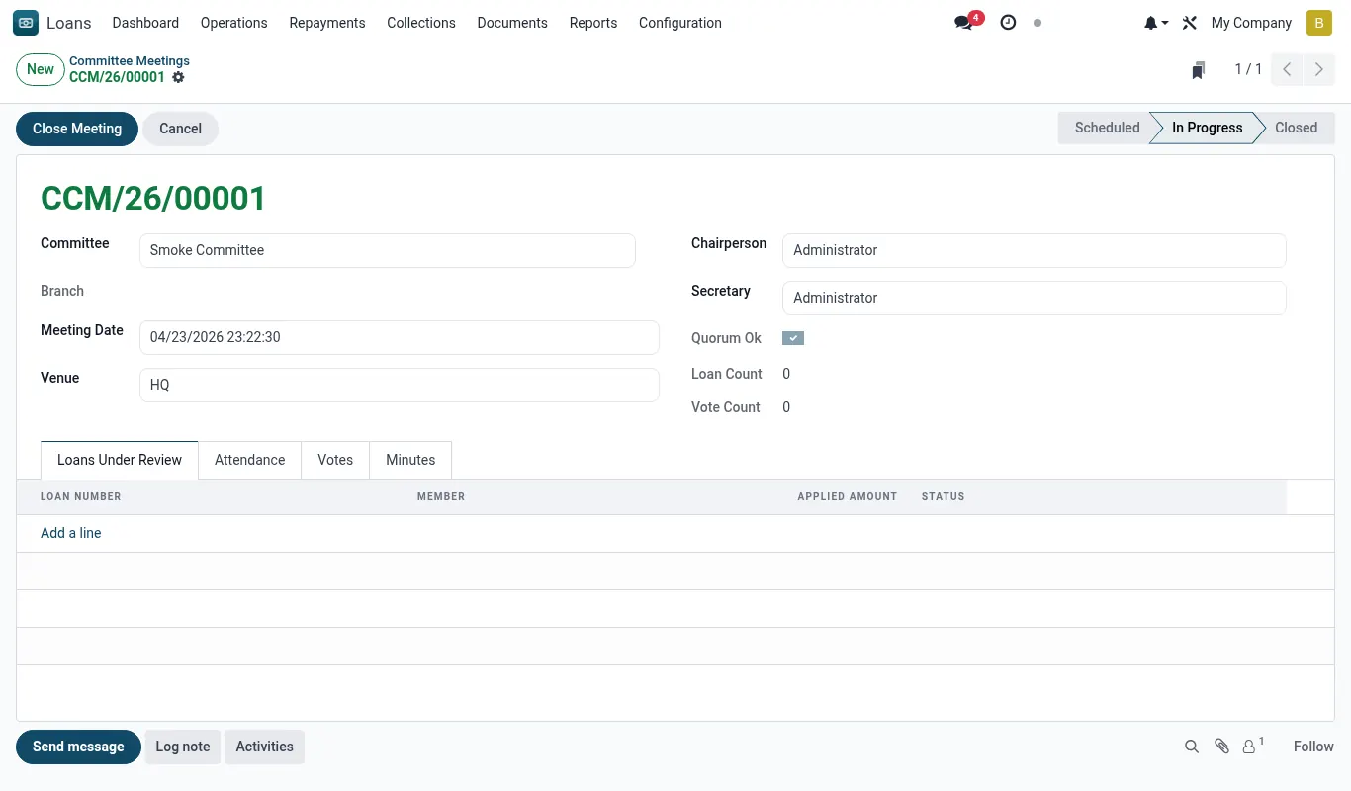Click Add a line link
Image resolution: width=1351 pixels, height=791 pixels.
click(x=71, y=533)
